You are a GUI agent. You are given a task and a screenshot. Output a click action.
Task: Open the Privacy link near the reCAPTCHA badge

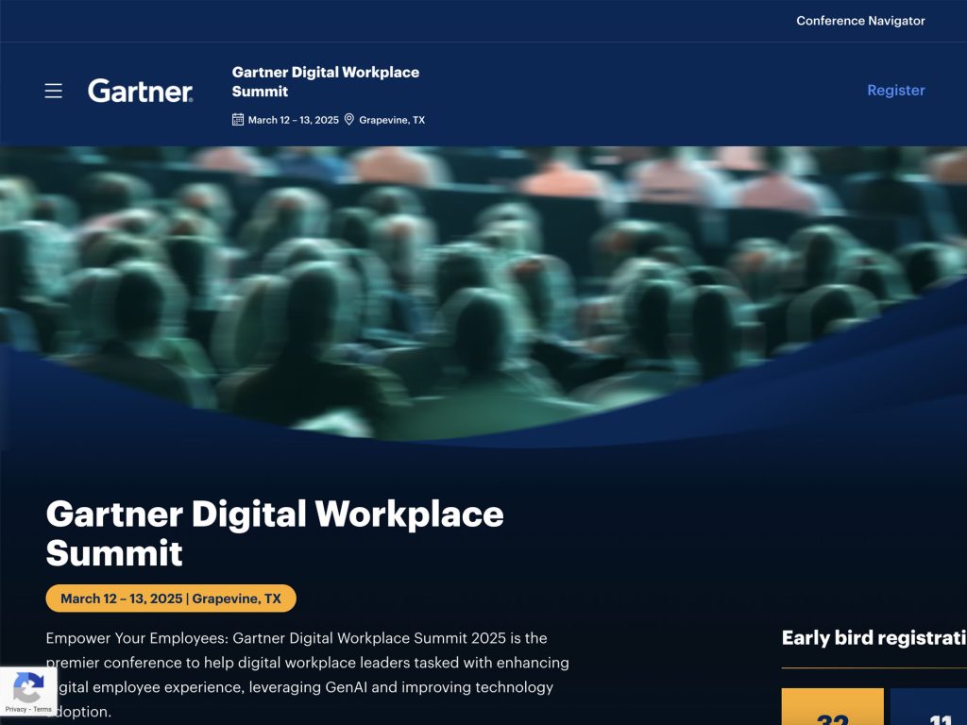(x=13, y=709)
